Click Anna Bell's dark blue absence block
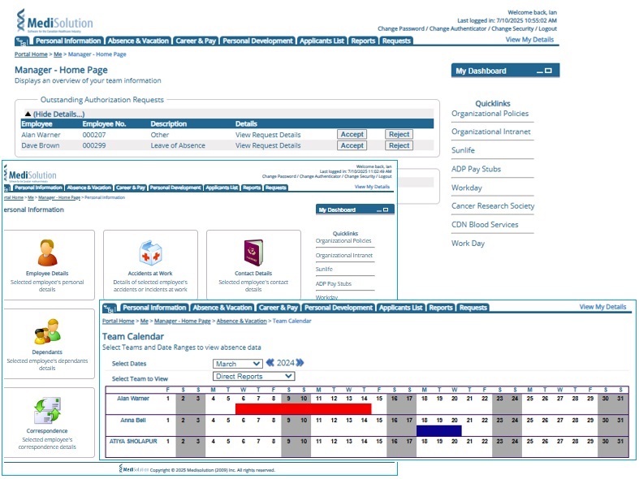The height and width of the screenshot is (479, 639). [x=438, y=431]
